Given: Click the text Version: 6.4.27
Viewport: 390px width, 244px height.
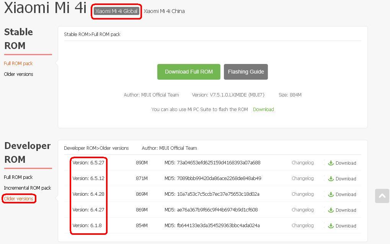Looking at the screenshot, I should (88, 210).
